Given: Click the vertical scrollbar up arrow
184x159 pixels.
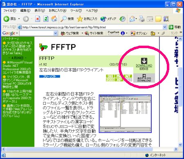Looking at the screenshot, I should click(x=180, y=39).
